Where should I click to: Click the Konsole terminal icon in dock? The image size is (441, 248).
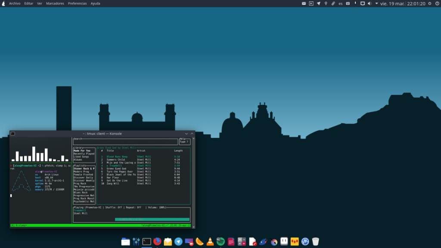146,242
